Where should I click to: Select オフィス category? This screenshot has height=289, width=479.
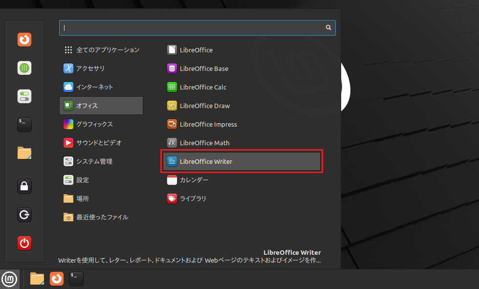(101, 106)
